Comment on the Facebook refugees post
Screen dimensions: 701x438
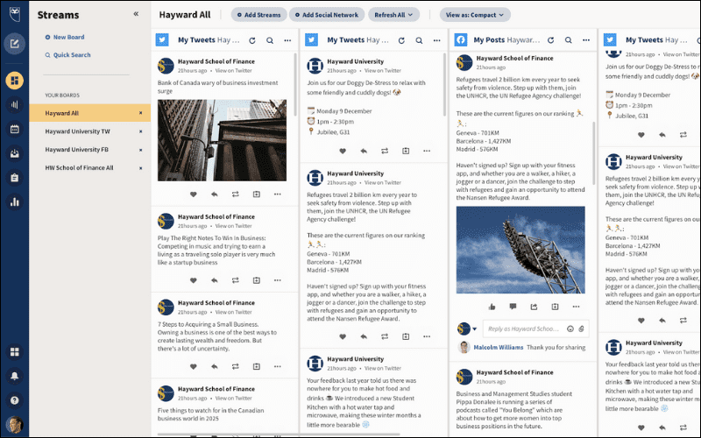[513, 307]
